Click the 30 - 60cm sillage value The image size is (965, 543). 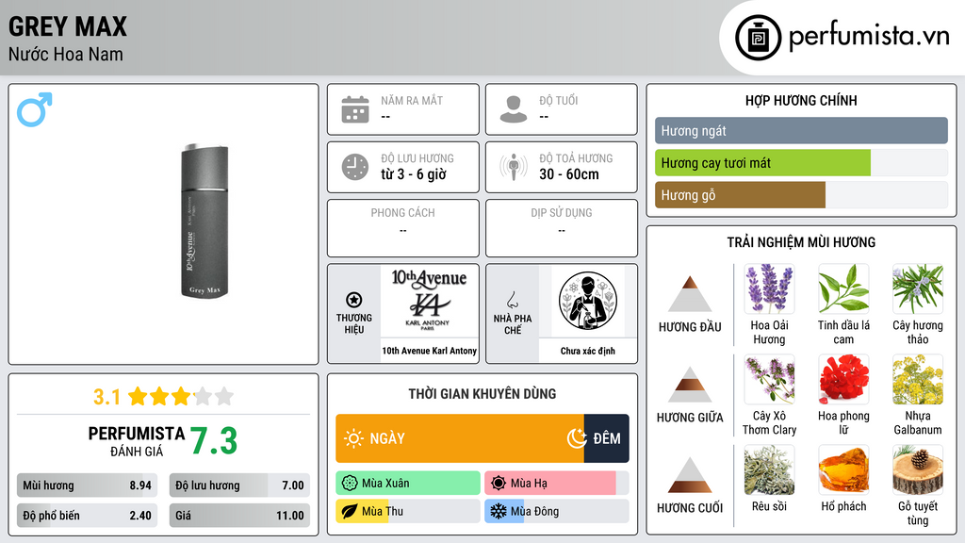pos(569,174)
